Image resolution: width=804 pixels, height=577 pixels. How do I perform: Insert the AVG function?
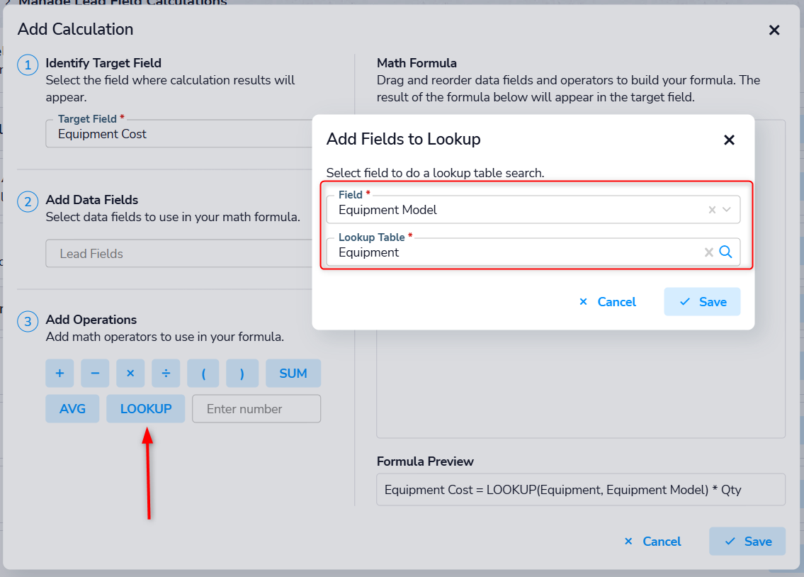click(x=72, y=409)
